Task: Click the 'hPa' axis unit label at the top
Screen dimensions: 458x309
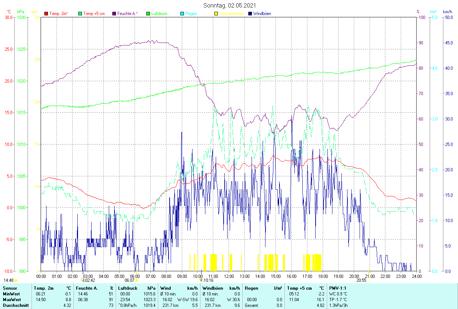Action: [21, 12]
